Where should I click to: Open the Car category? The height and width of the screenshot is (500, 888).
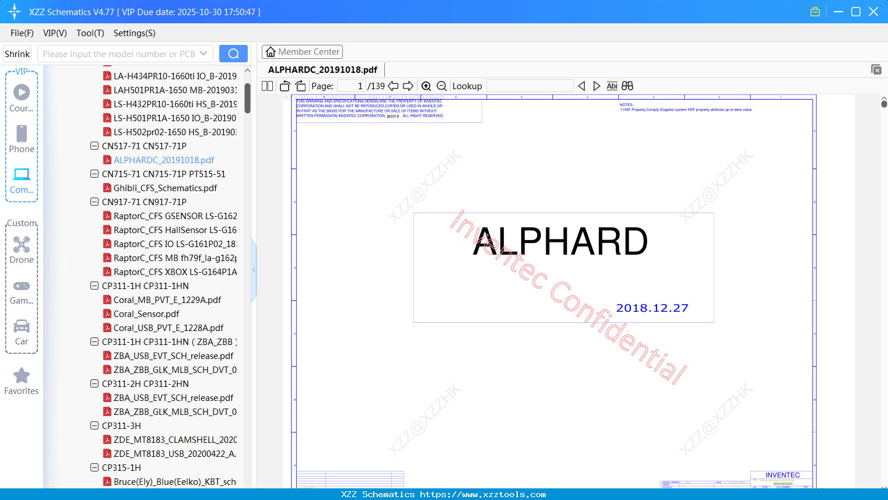[x=22, y=332]
